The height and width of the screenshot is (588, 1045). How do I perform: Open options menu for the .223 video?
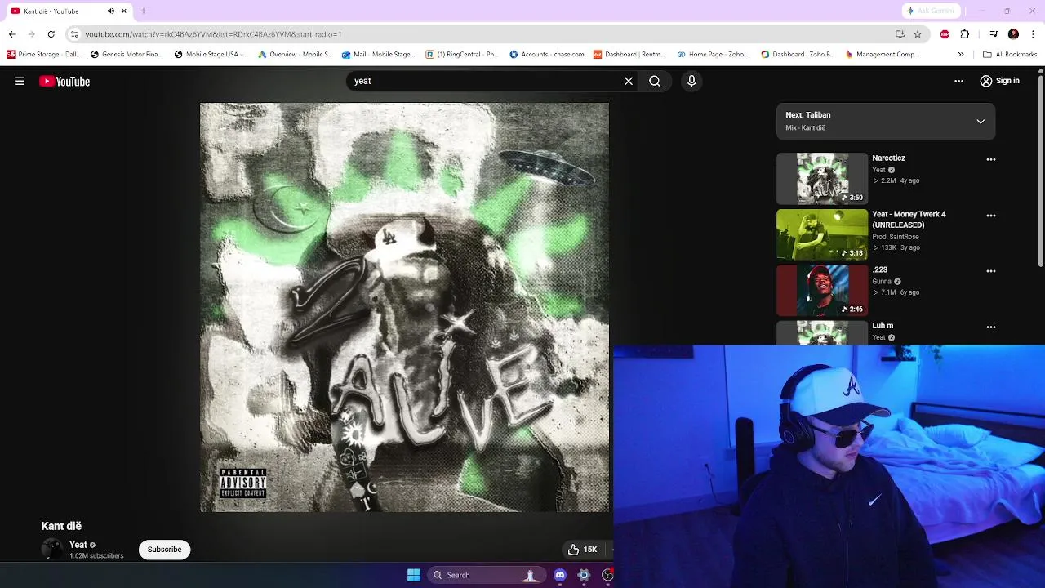991,271
